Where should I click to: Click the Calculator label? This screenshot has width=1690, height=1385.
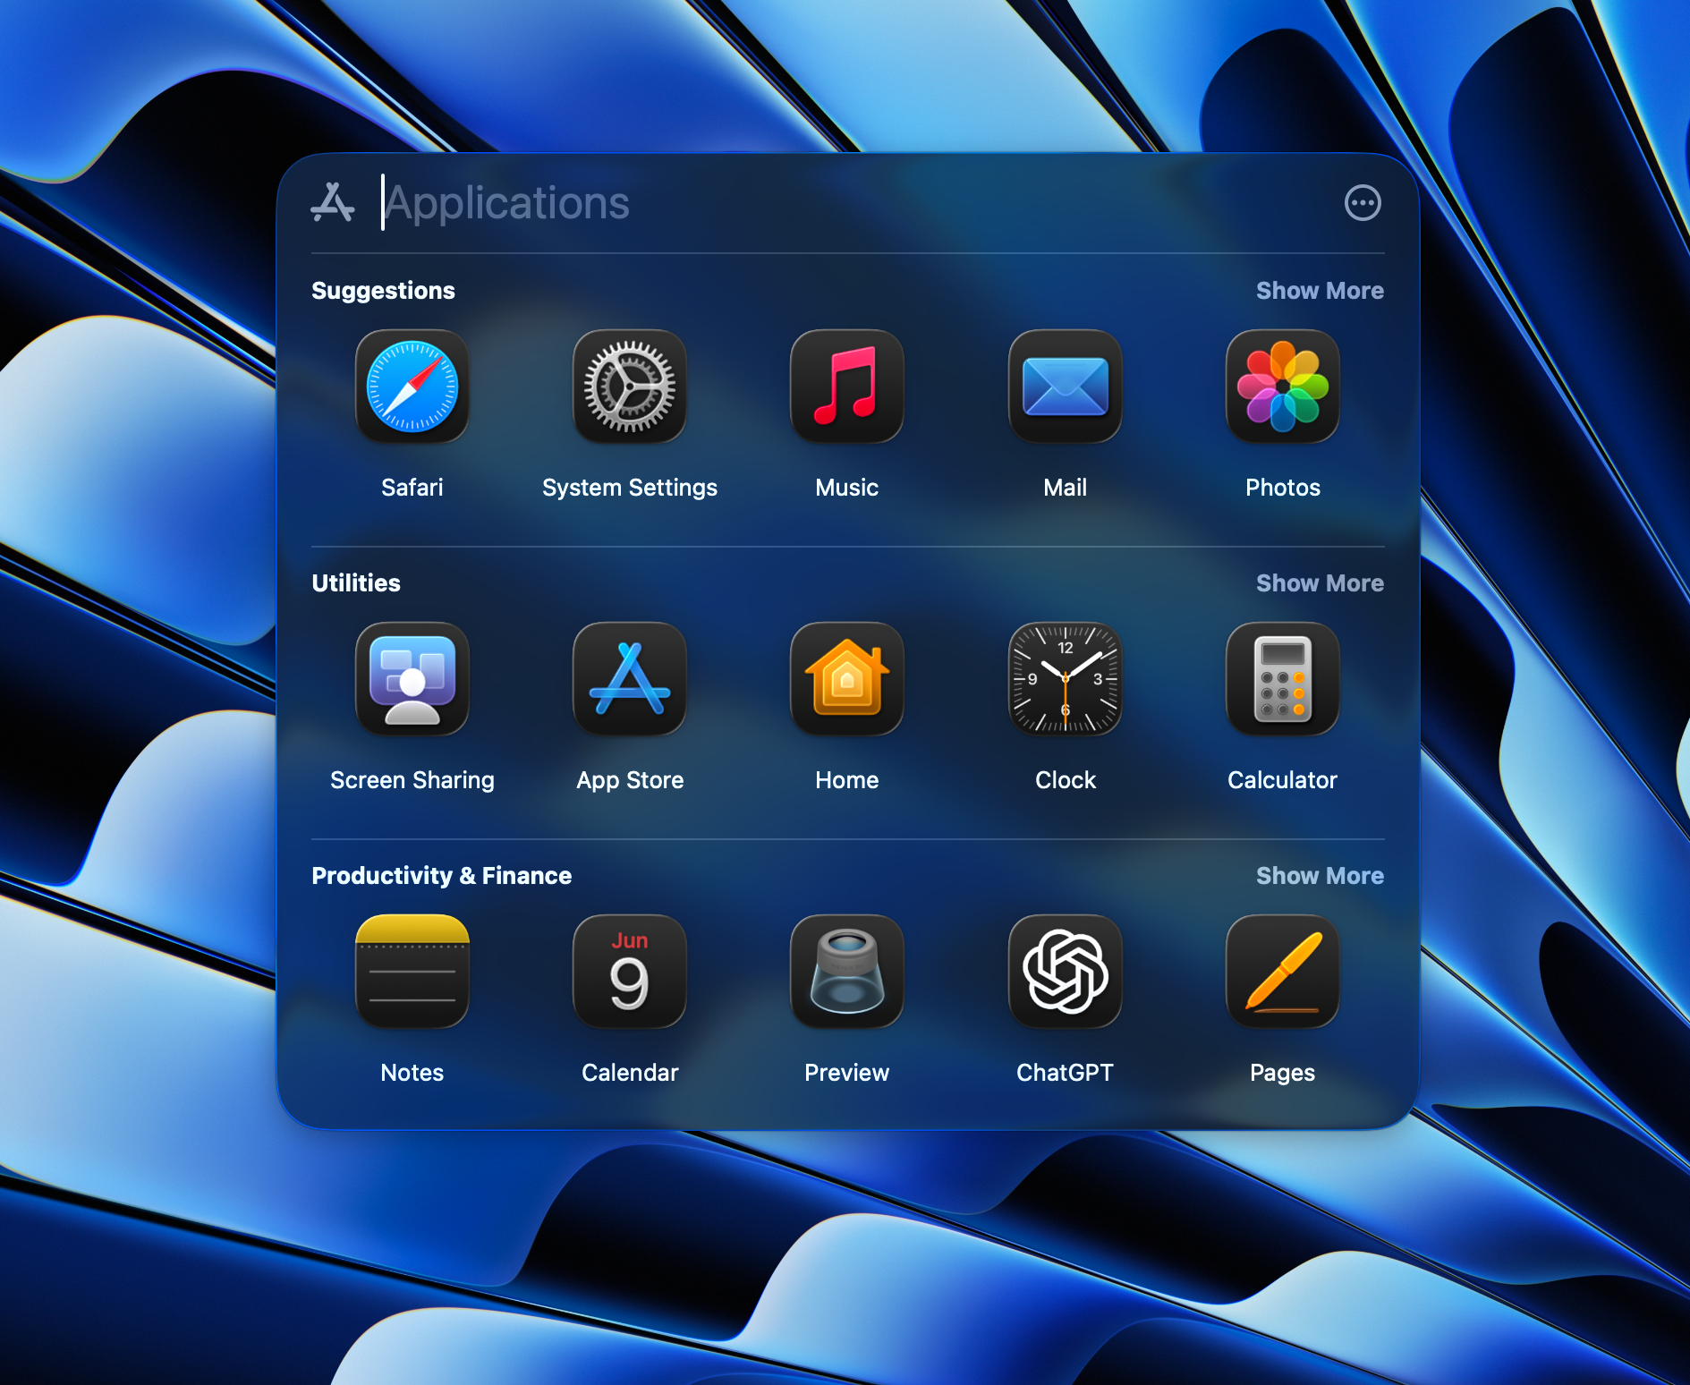click(x=1283, y=780)
